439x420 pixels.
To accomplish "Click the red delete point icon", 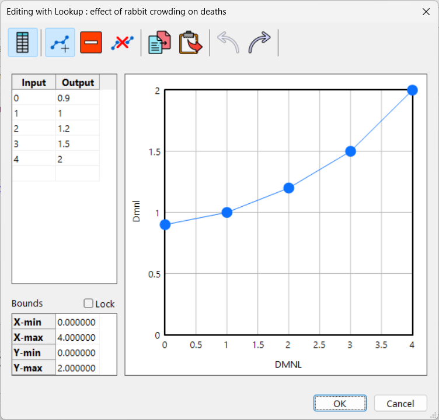I will coord(91,43).
